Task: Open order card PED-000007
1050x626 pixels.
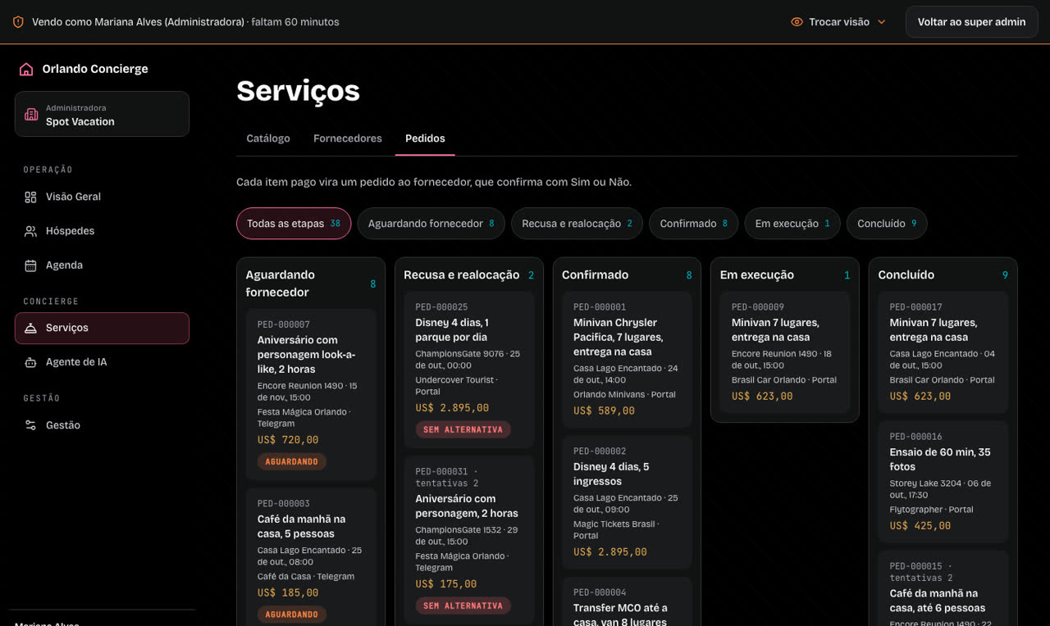Action: click(x=311, y=394)
